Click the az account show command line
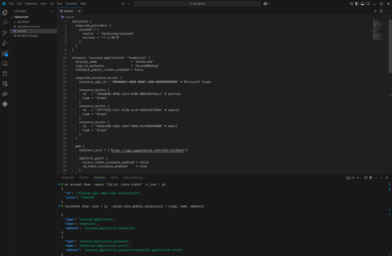392x256 pixels. (116, 185)
